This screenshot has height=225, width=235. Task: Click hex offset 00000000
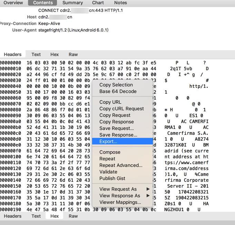[10, 63]
